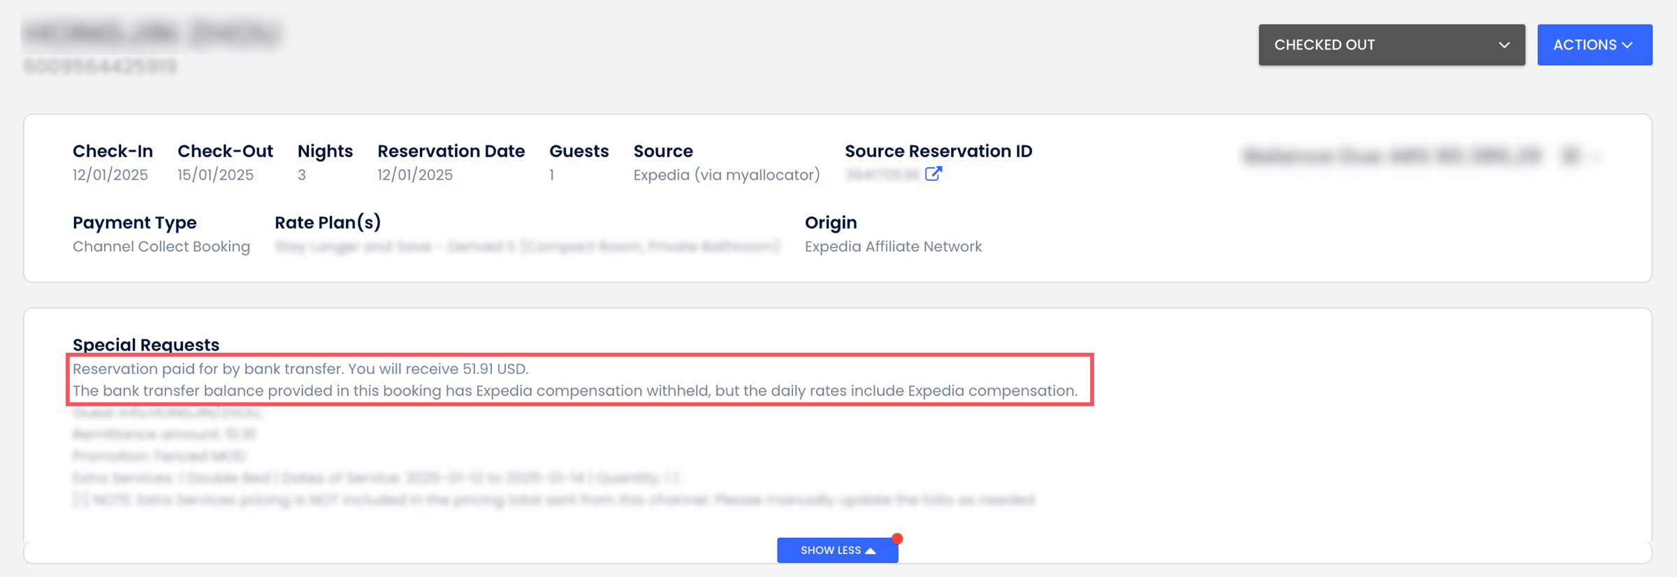This screenshot has height=577, width=1677.
Task: Click the Check-Out date 15/01/2025
Action: click(x=215, y=175)
